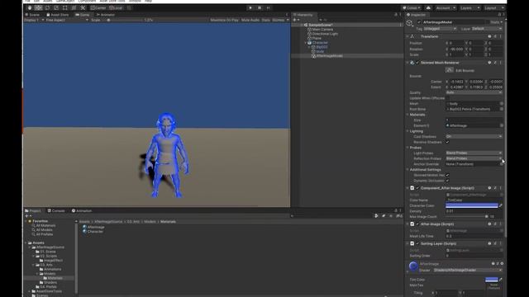Screen dimensions: 529x297
Task: Switch to the Project tab
Action: point(33,211)
